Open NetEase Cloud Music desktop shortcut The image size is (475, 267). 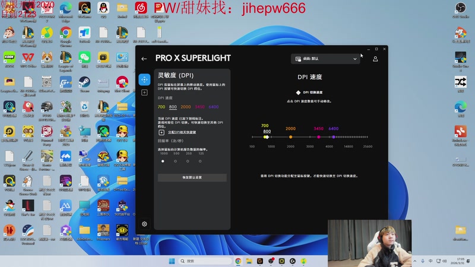point(141,9)
